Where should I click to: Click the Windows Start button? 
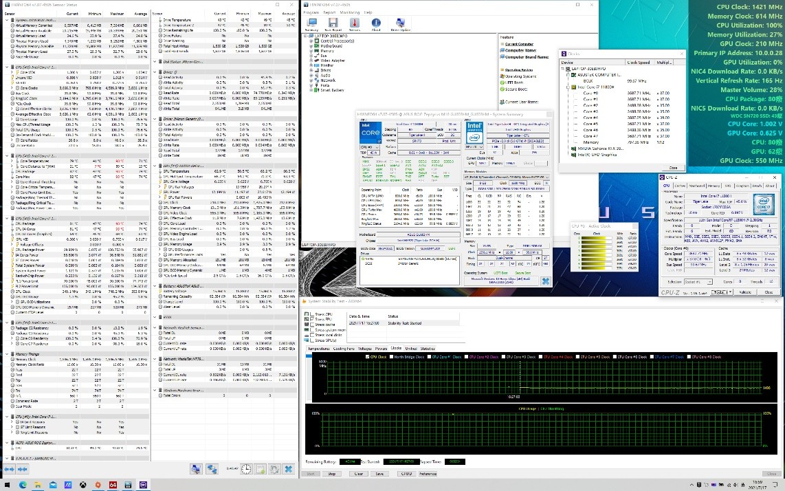point(8,485)
